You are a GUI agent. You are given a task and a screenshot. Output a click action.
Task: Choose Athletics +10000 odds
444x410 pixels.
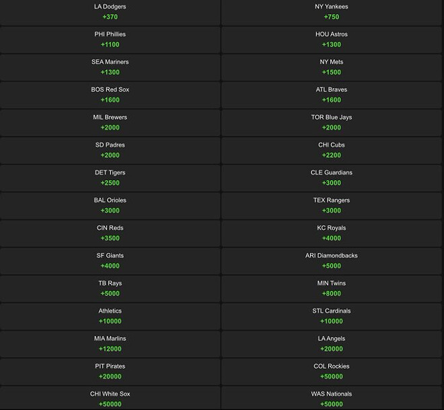point(110,316)
